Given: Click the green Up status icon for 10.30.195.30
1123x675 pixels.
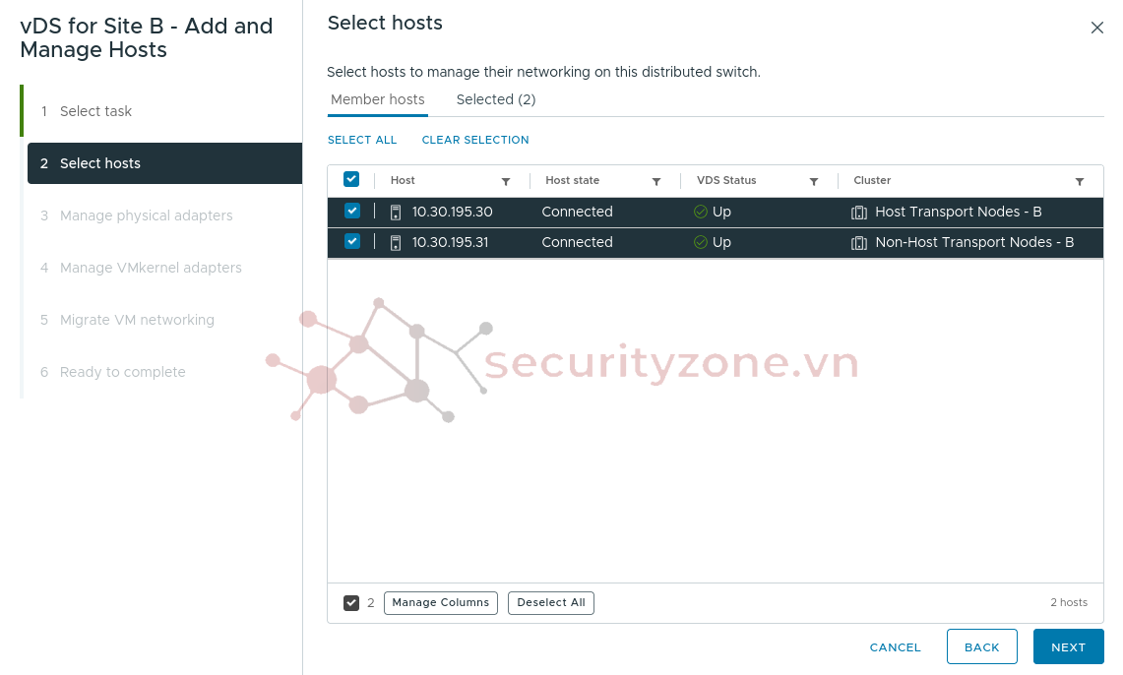Looking at the screenshot, I should [701, 213].
